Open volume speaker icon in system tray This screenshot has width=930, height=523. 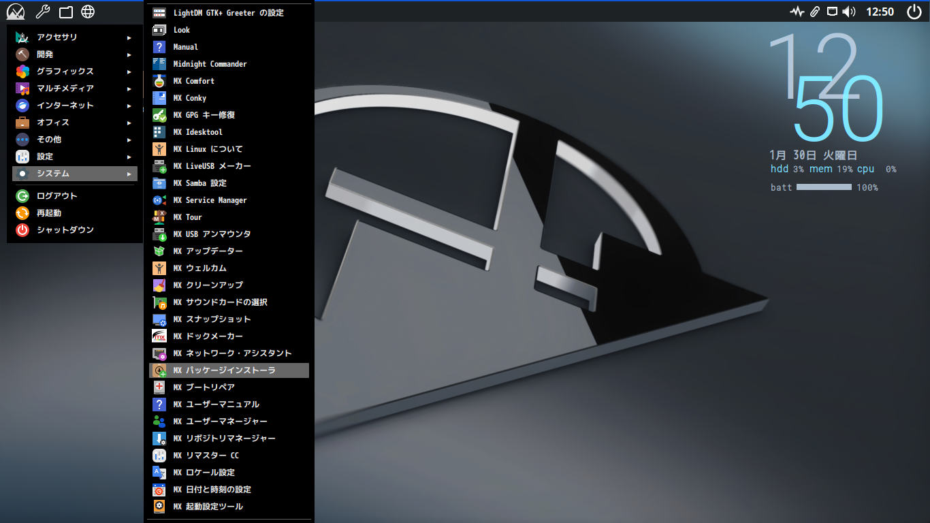849,12
